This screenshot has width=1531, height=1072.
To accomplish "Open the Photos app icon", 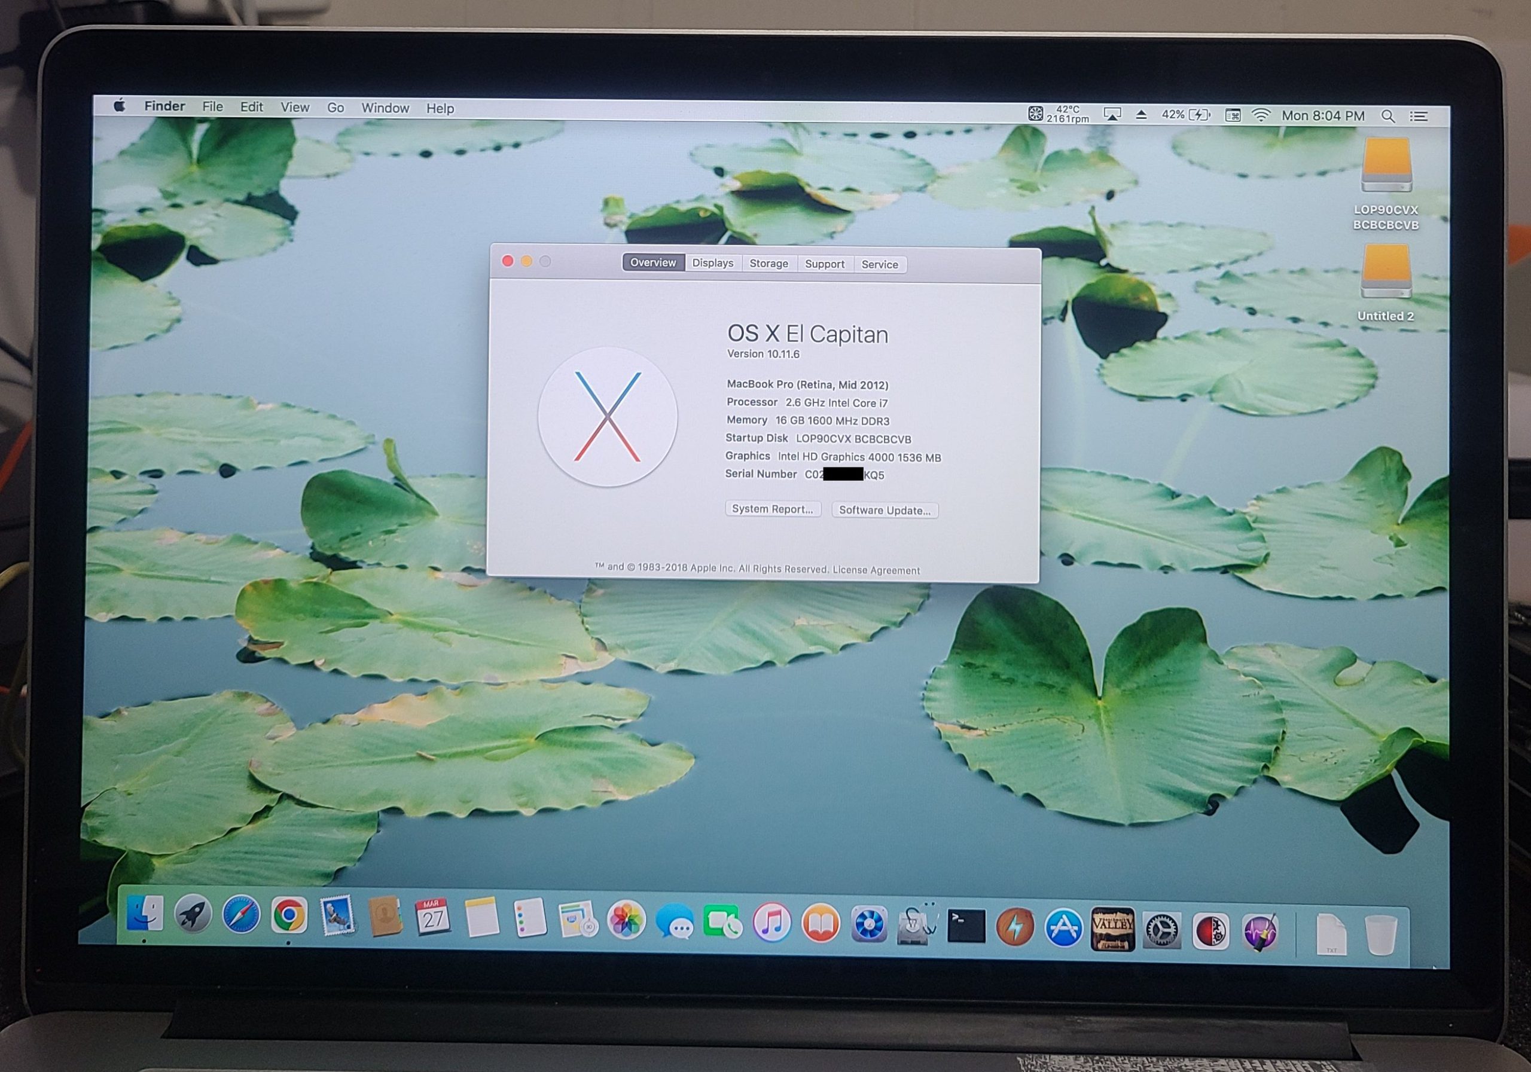I will point(626,921).
